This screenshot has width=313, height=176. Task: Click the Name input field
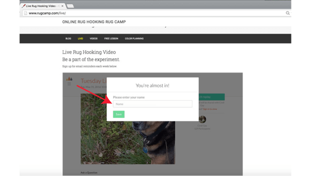pyautogui.click(x=153, y=104)
